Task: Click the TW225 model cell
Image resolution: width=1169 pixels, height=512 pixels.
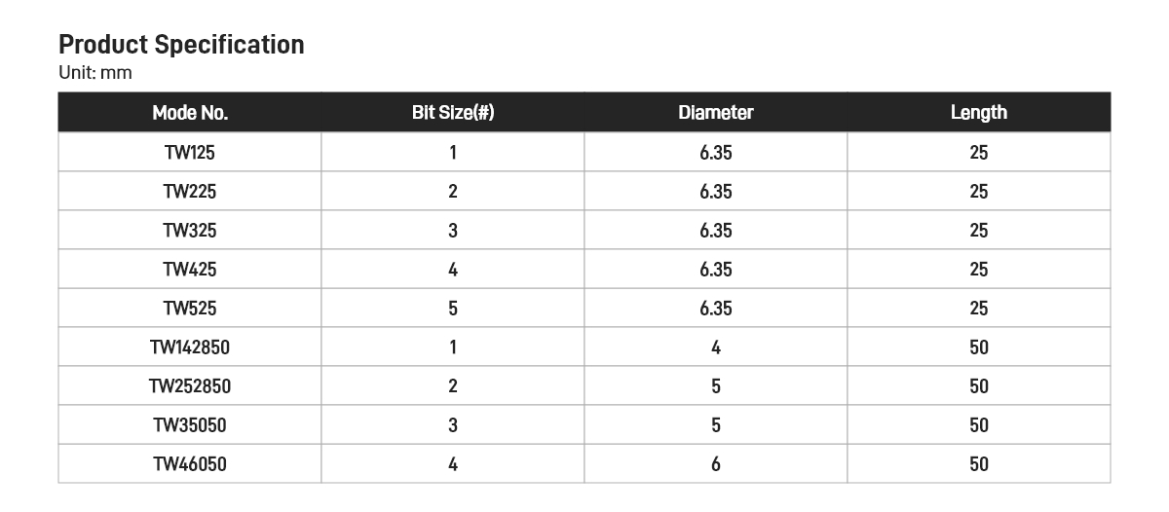Action: [x=190, y=192]
